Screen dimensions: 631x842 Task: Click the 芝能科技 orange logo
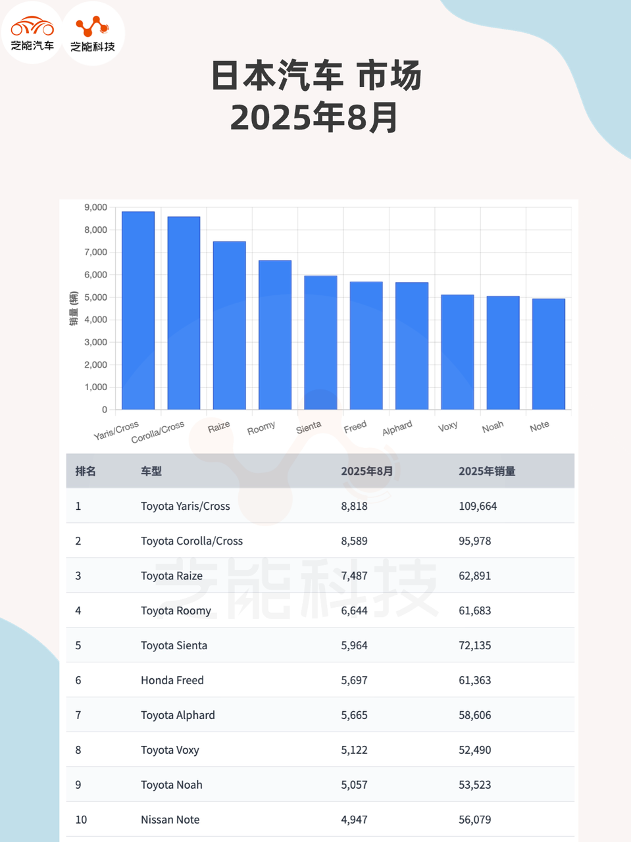click(93, 33)
